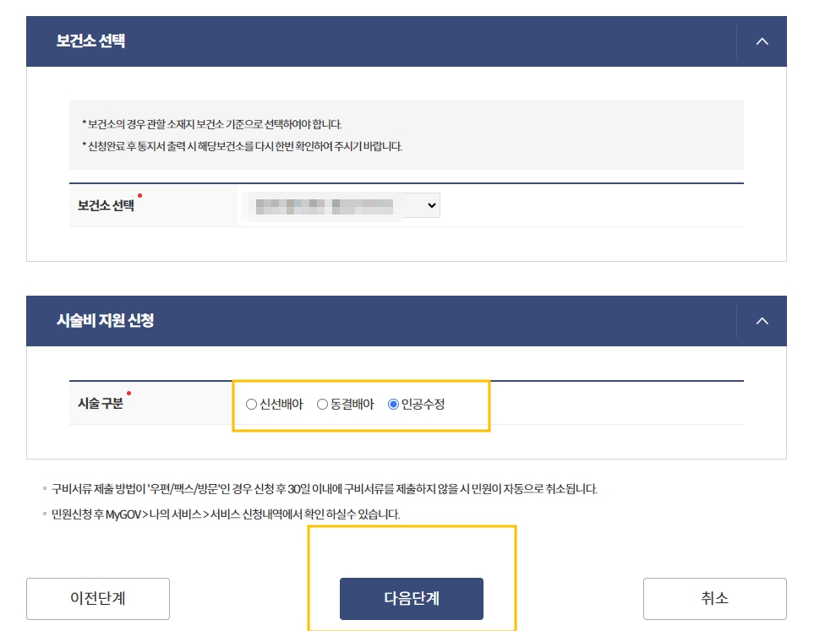Screen dimensions: 825x631
Task: Collapse the 보건소 선택 section chevron
Action: pos(762,41)
